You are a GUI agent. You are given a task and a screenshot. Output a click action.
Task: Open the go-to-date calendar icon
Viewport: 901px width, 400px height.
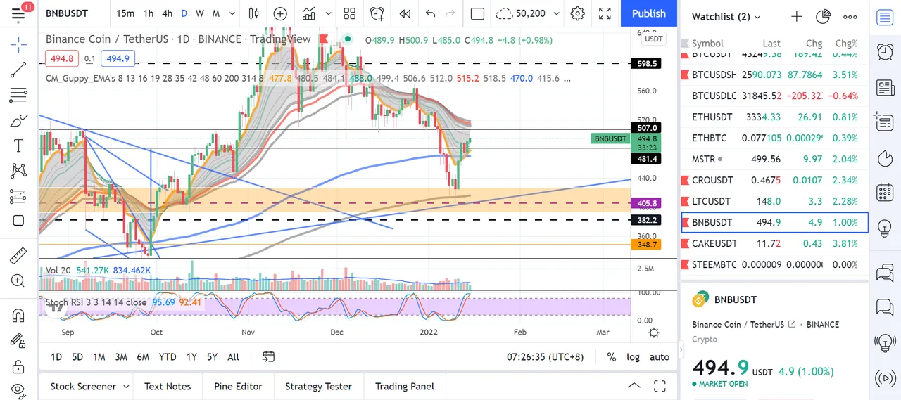pyautogui.click(x=268, y=357)
